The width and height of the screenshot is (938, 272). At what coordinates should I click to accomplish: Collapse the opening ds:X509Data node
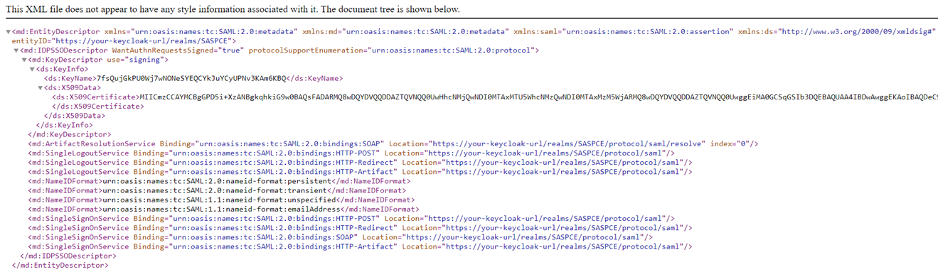tap(40, 87)
